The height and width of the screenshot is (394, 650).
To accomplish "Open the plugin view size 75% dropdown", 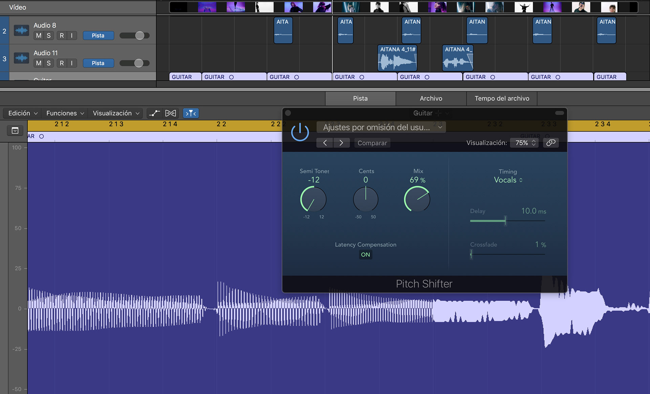I will tap(524, 143).
